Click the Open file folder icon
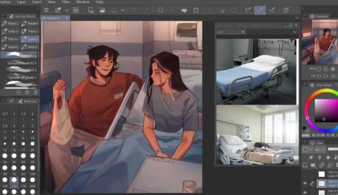Screen dimensions: 338x195 pyautogui.click(x=102, y=10)
